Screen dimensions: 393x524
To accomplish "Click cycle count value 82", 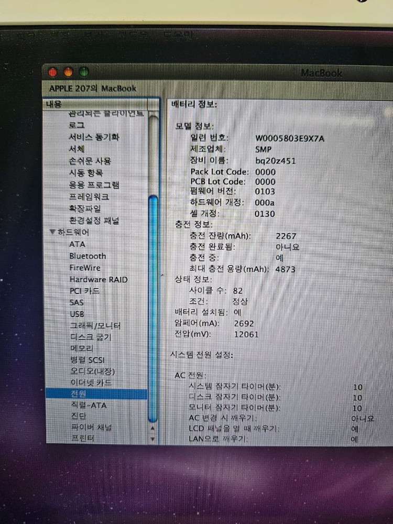I will tap(238, 291).
